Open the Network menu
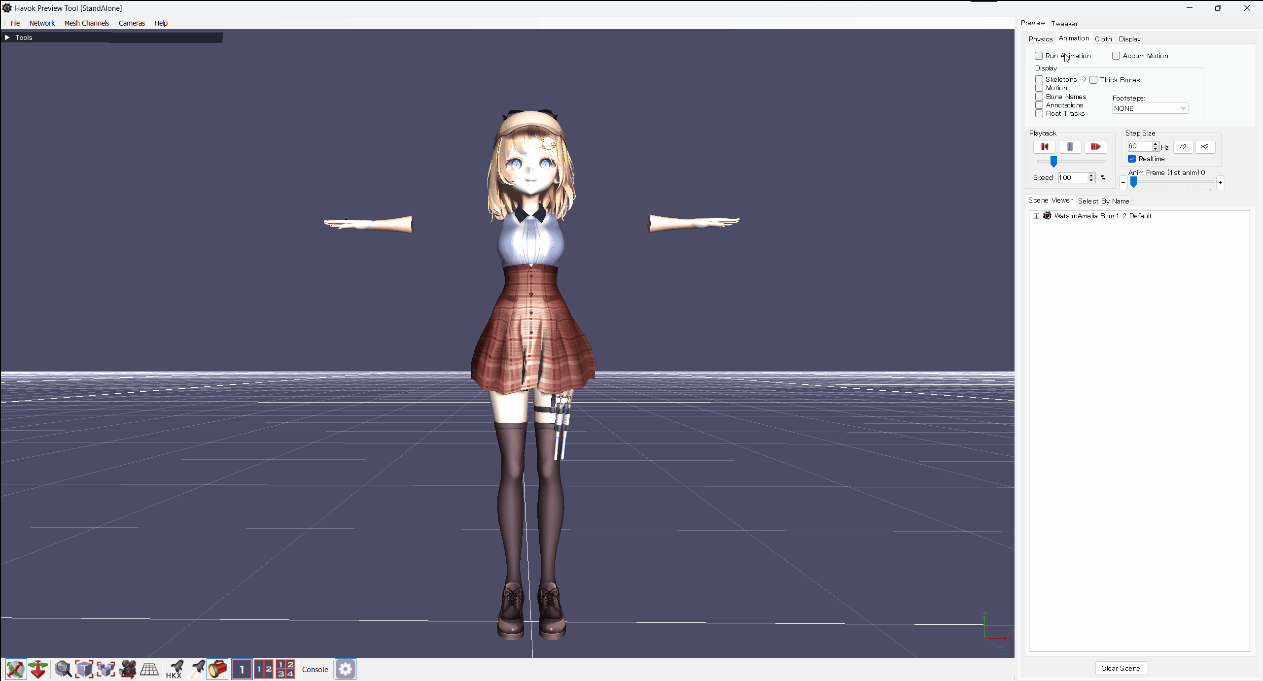 click(x=42, y=23)
